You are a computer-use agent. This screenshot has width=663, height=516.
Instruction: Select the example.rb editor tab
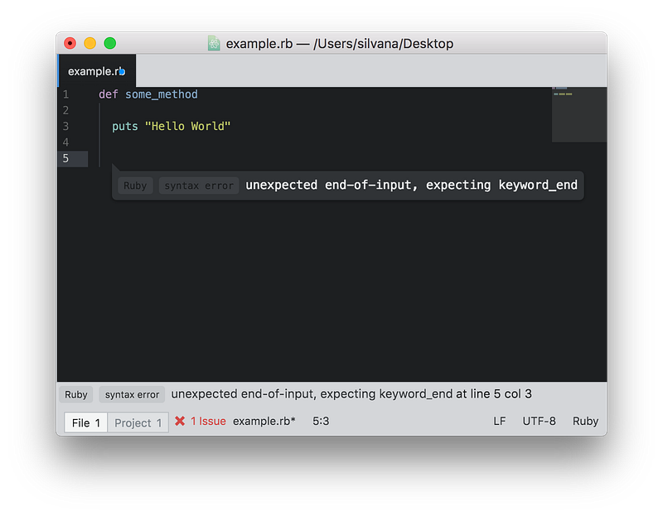[x=97, y=71]
